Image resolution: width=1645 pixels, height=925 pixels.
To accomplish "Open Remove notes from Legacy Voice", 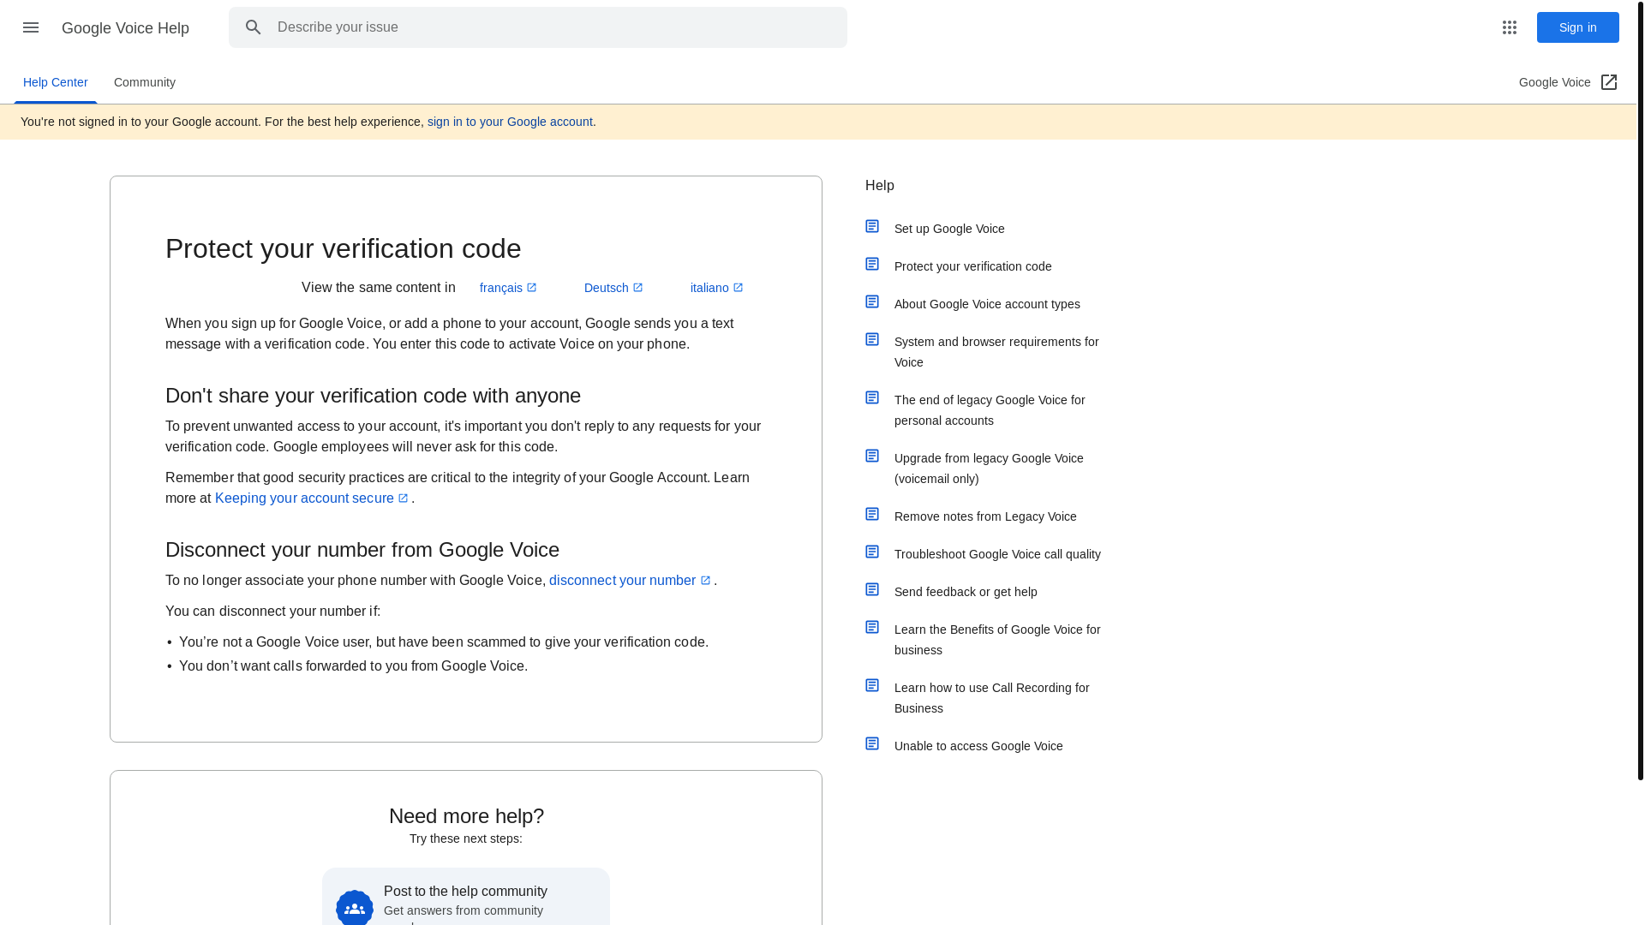I will [x=985, y=516].
